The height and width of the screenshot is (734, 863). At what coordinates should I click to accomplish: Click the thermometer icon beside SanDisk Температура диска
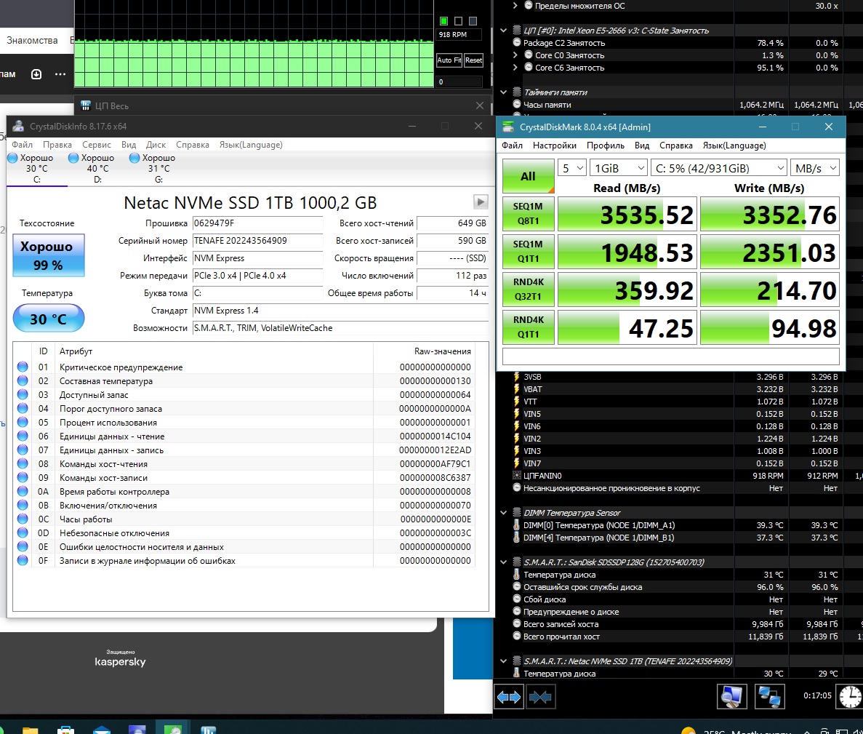point(516,574)
